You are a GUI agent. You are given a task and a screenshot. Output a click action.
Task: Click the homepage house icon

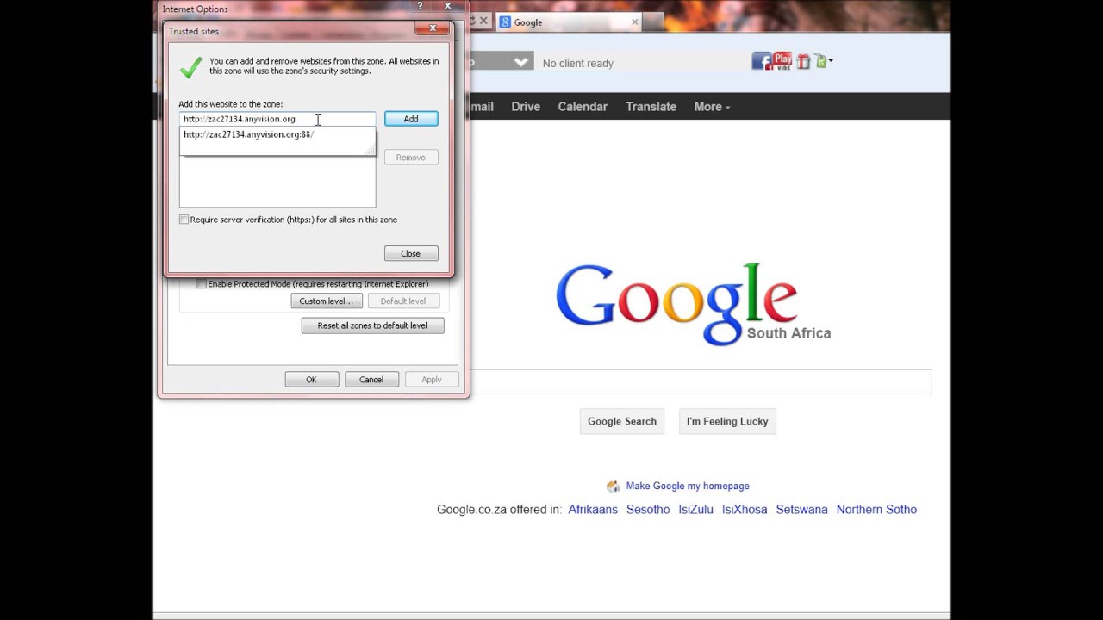click(x=613, y=486)
